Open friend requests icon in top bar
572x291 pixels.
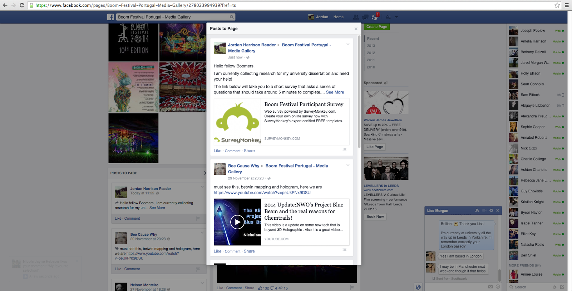pos(356,17)
